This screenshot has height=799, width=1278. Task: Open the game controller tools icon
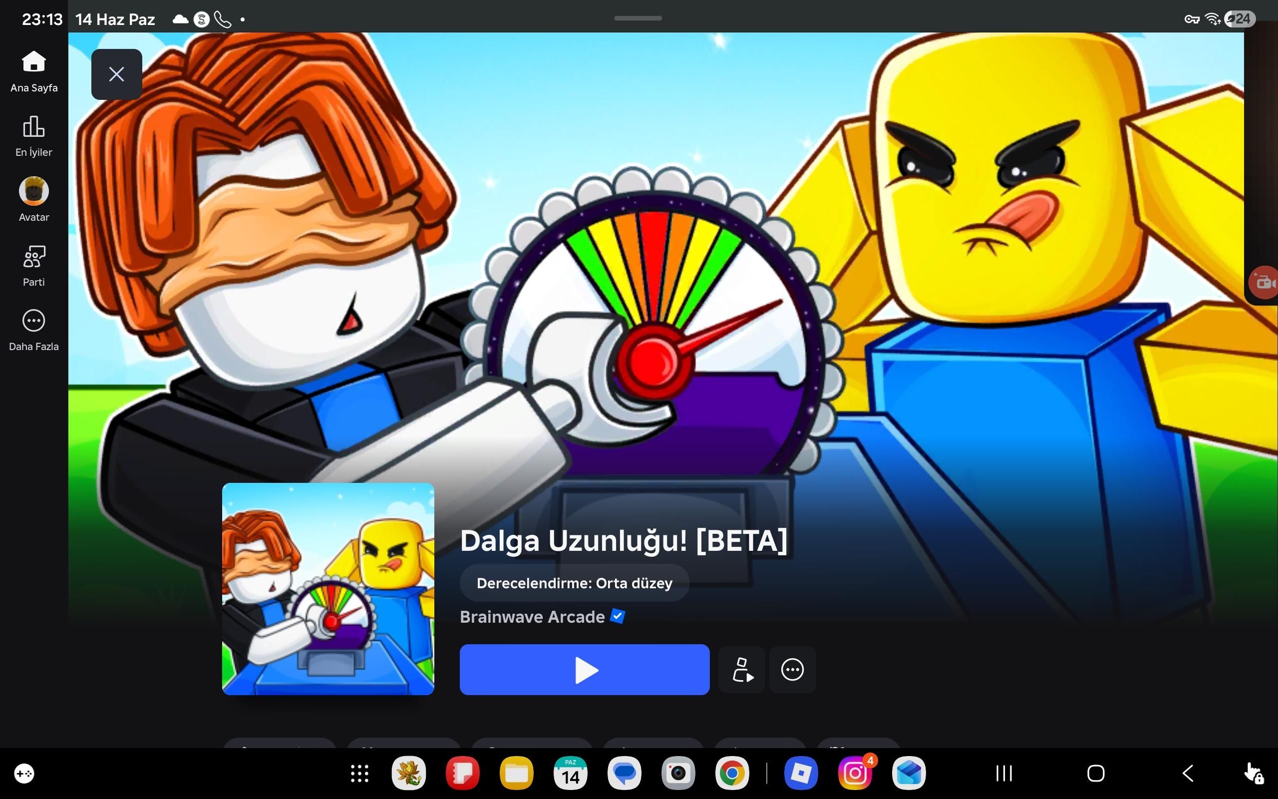[24, 774]
